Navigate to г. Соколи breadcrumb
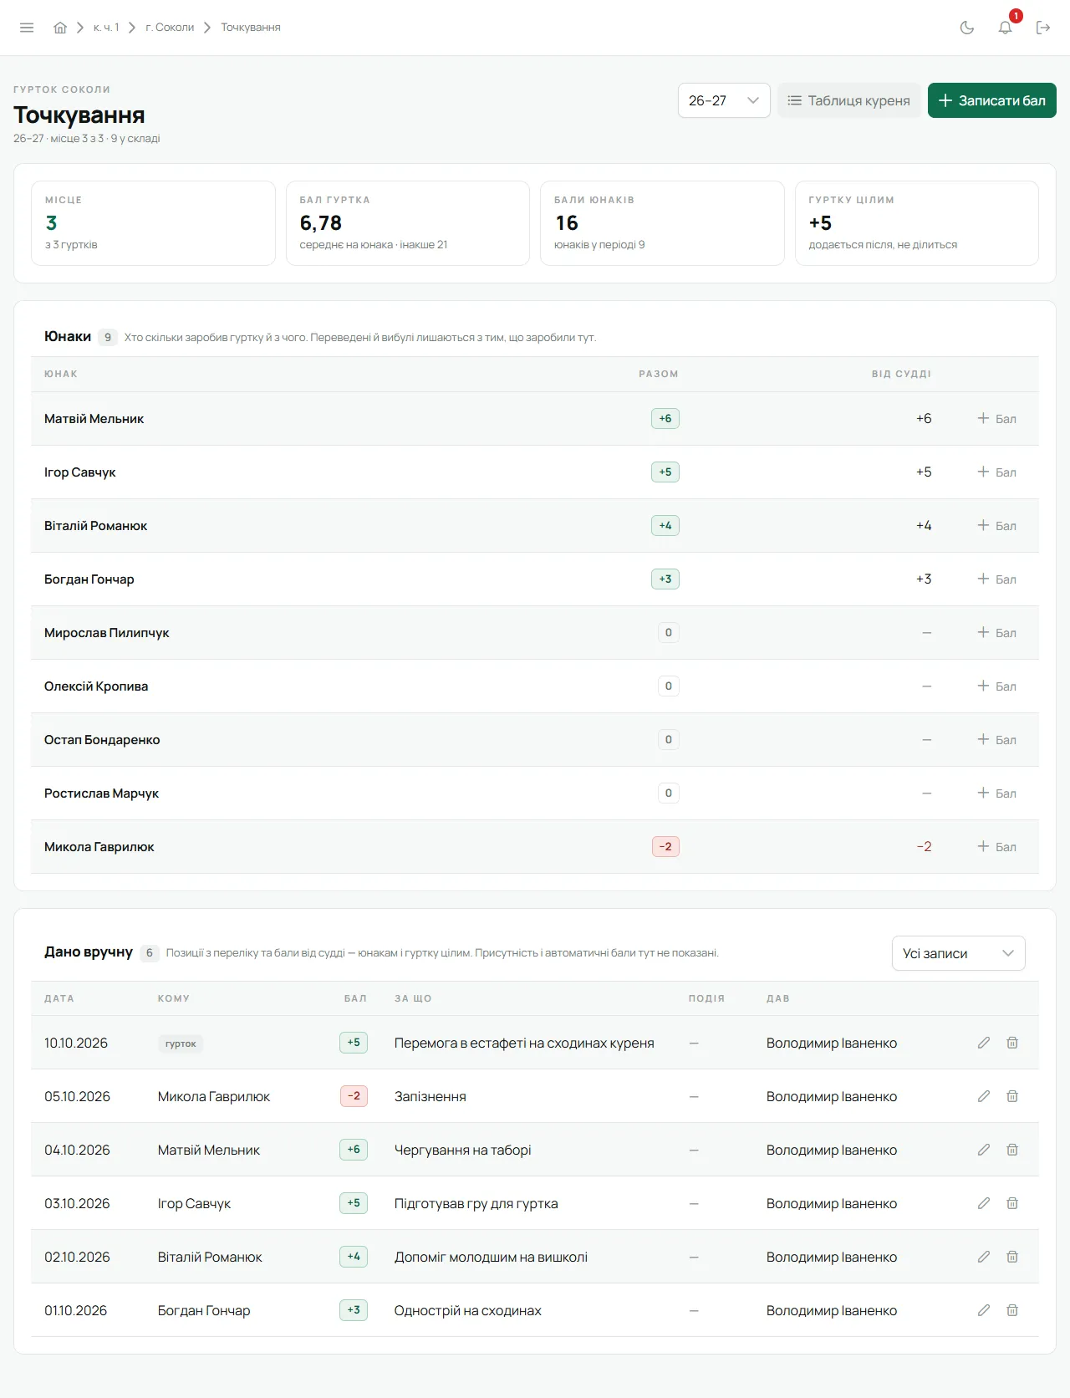The image size is (1070, 1398). (170, 28)
